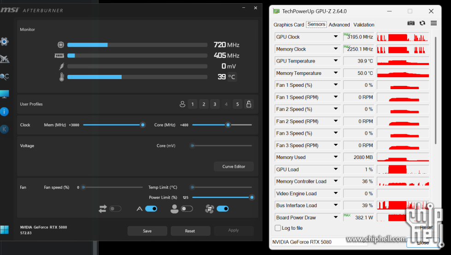Screen dimensions: 451x255
Task: Click the fan sync icon in Fan section
Action: coord(210,209)
